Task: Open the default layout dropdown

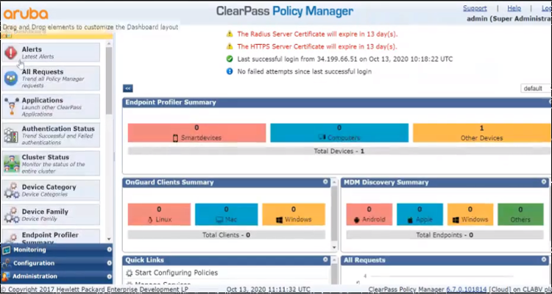Action: click(536, 89)
